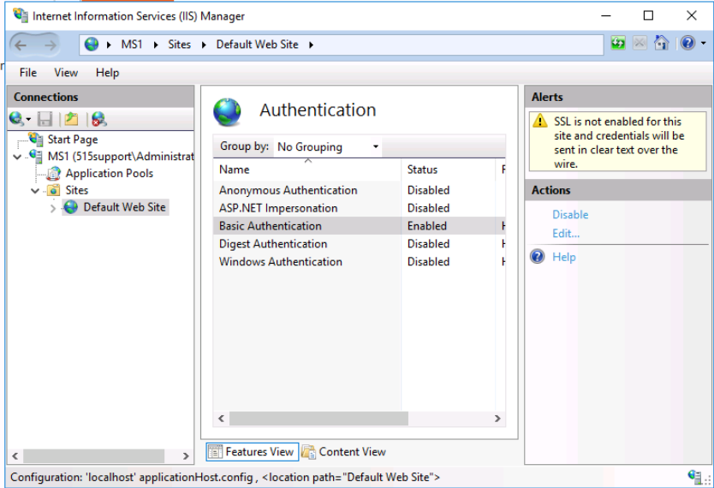Expand the Sites breadcrumb arrow
Image resolution: width=714 pixels, height=488 pixels.
[204, 45]
